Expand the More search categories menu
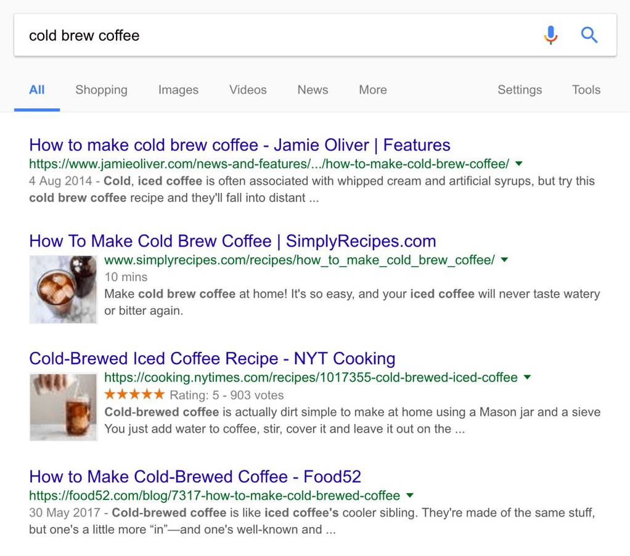Image resolution: width=630 pixels, height=556 pixels. pyautogui.click(x=373, y=89)
